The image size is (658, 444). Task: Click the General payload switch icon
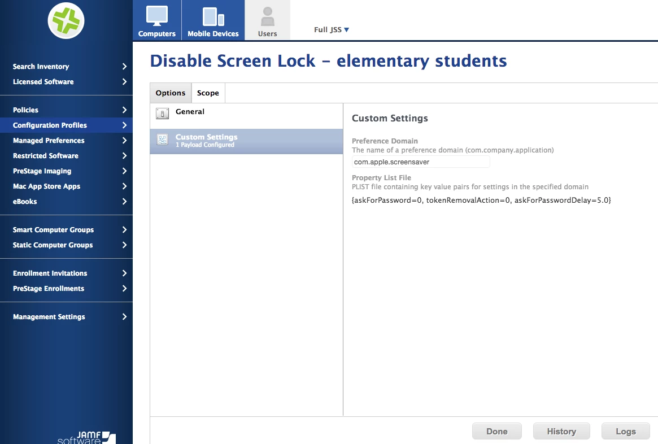[x=163, y=114]
